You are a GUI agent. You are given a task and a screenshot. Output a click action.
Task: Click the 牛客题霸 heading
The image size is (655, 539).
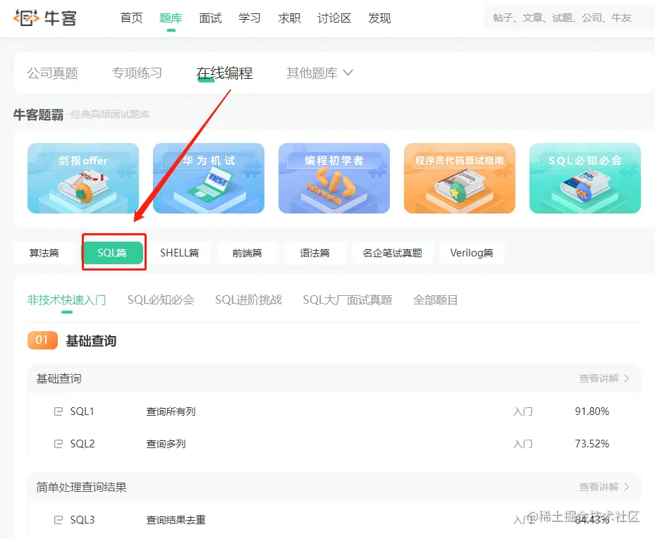39,114
